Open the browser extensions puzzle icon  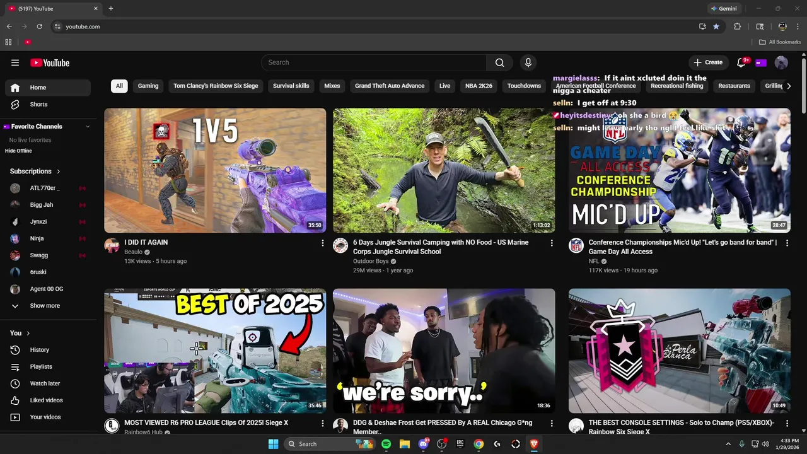[738, 26]
